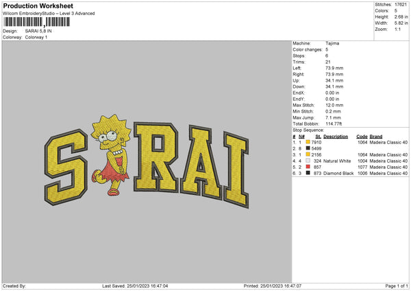Click the 'Color changes:' label
The width and height of the screenshot is (411, 291).
coord(308,49)
